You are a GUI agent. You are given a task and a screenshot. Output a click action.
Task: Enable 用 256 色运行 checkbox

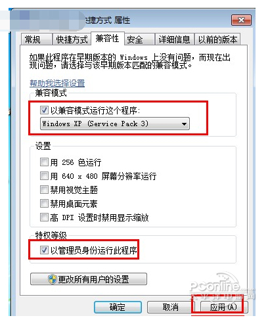[44, 162]
